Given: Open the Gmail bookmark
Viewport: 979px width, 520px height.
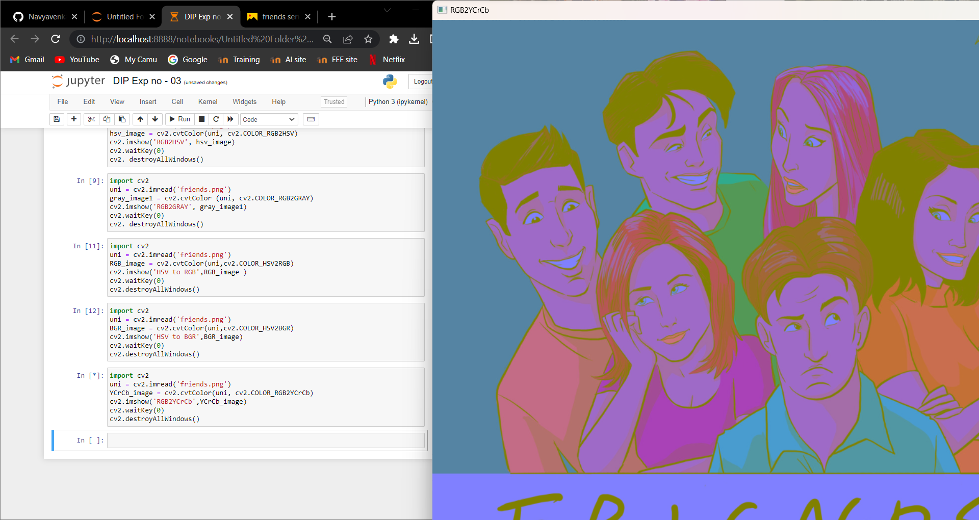Looking at the screenshot, I should [28, 60].
